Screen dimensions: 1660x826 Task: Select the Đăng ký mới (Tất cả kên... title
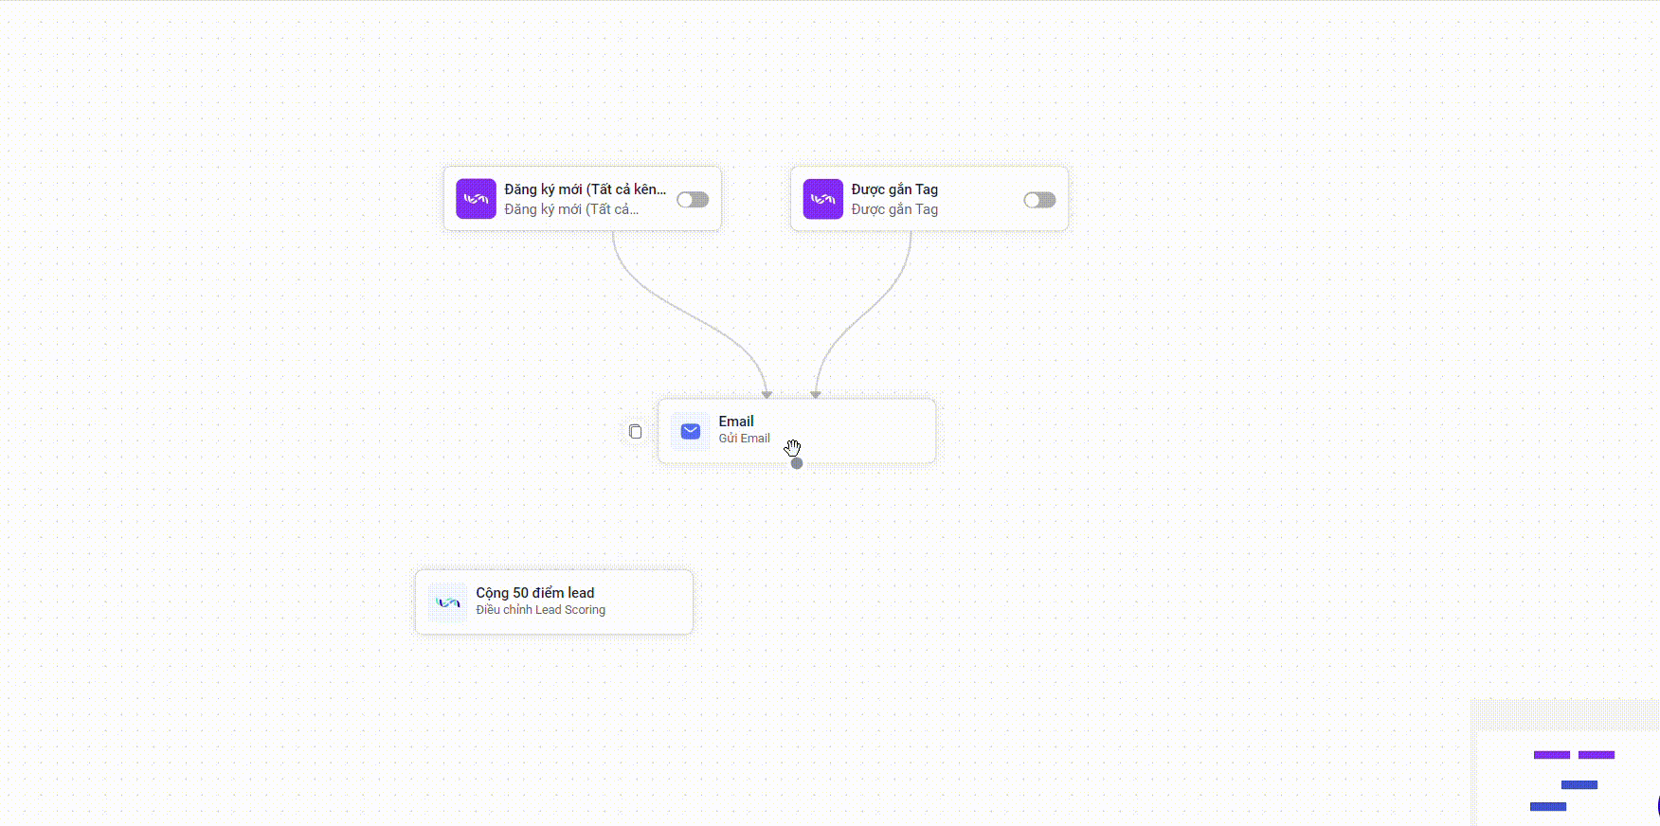[585, 189]
